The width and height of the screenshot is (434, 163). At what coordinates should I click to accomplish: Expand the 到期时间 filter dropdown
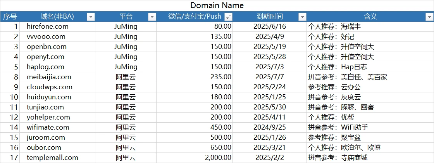302,17
